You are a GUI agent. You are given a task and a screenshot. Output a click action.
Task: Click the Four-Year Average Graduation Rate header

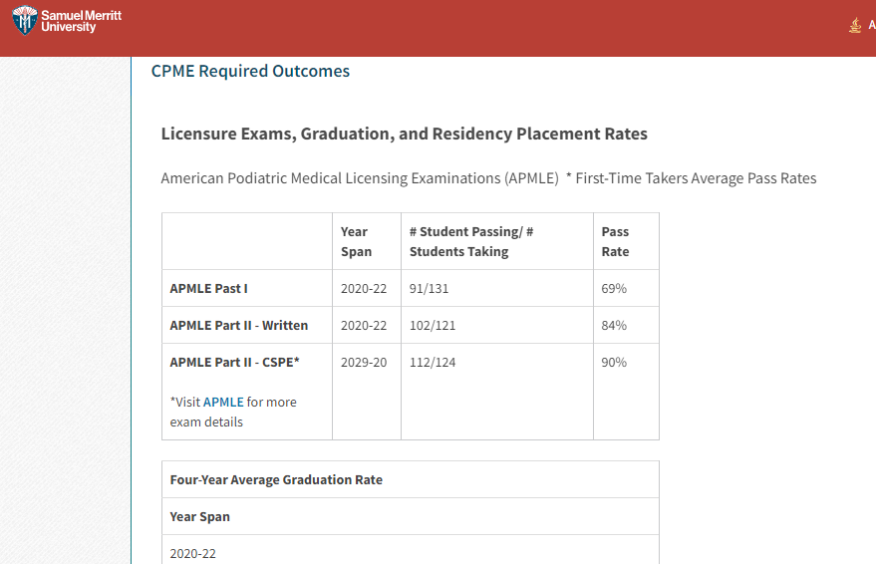pos(276,479)
